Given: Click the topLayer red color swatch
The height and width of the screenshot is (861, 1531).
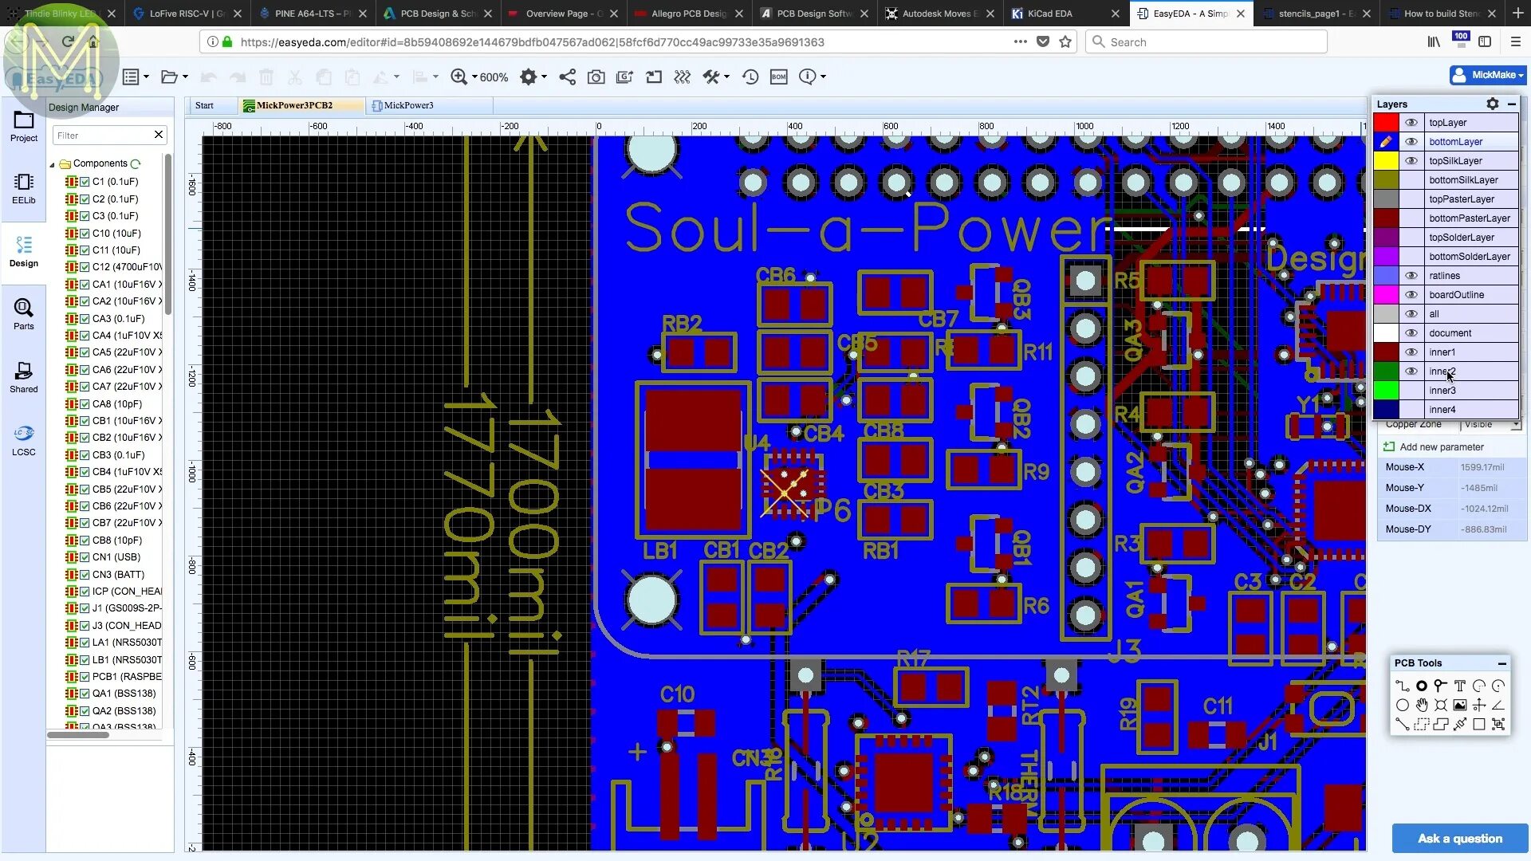Looking at the screenshot, I should (1386, 123).
